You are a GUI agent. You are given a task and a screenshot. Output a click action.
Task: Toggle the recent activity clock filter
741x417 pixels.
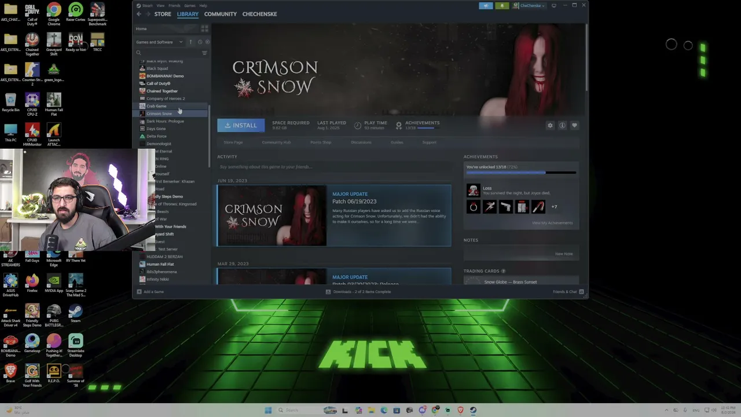point(200,42)
